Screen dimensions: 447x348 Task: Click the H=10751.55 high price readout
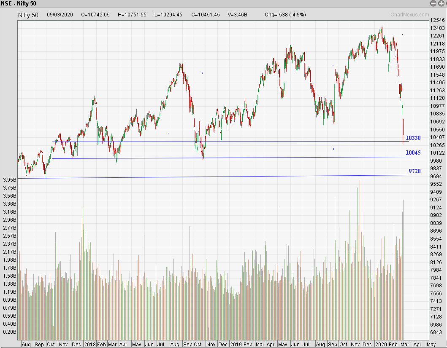click(132, 15)
